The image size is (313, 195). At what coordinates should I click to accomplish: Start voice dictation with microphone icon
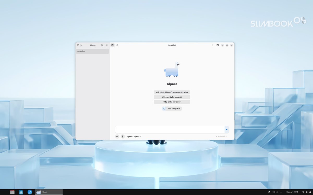click(123, 136)
